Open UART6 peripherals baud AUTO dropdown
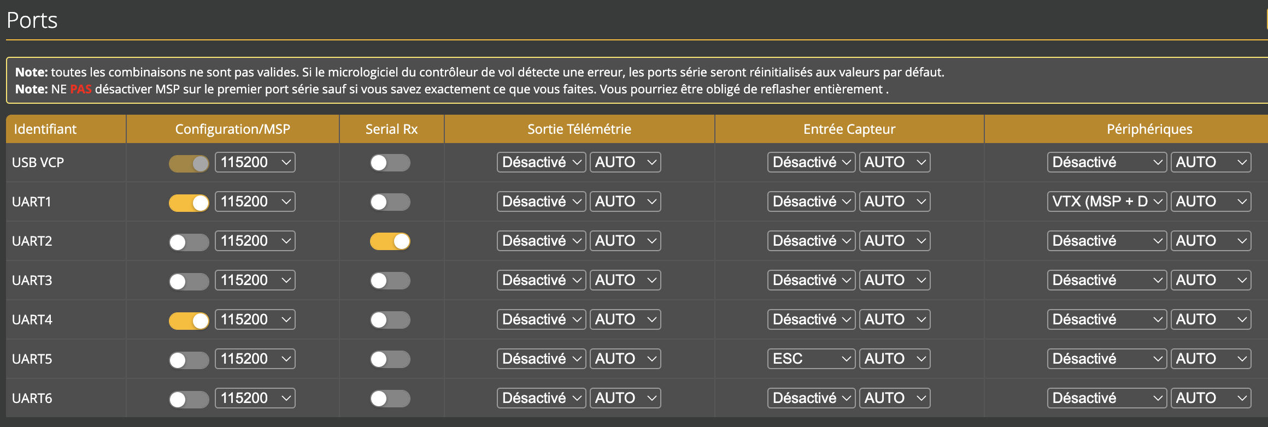The height and width of the screenshot is (427, 1268). (x=1210, y=398)
